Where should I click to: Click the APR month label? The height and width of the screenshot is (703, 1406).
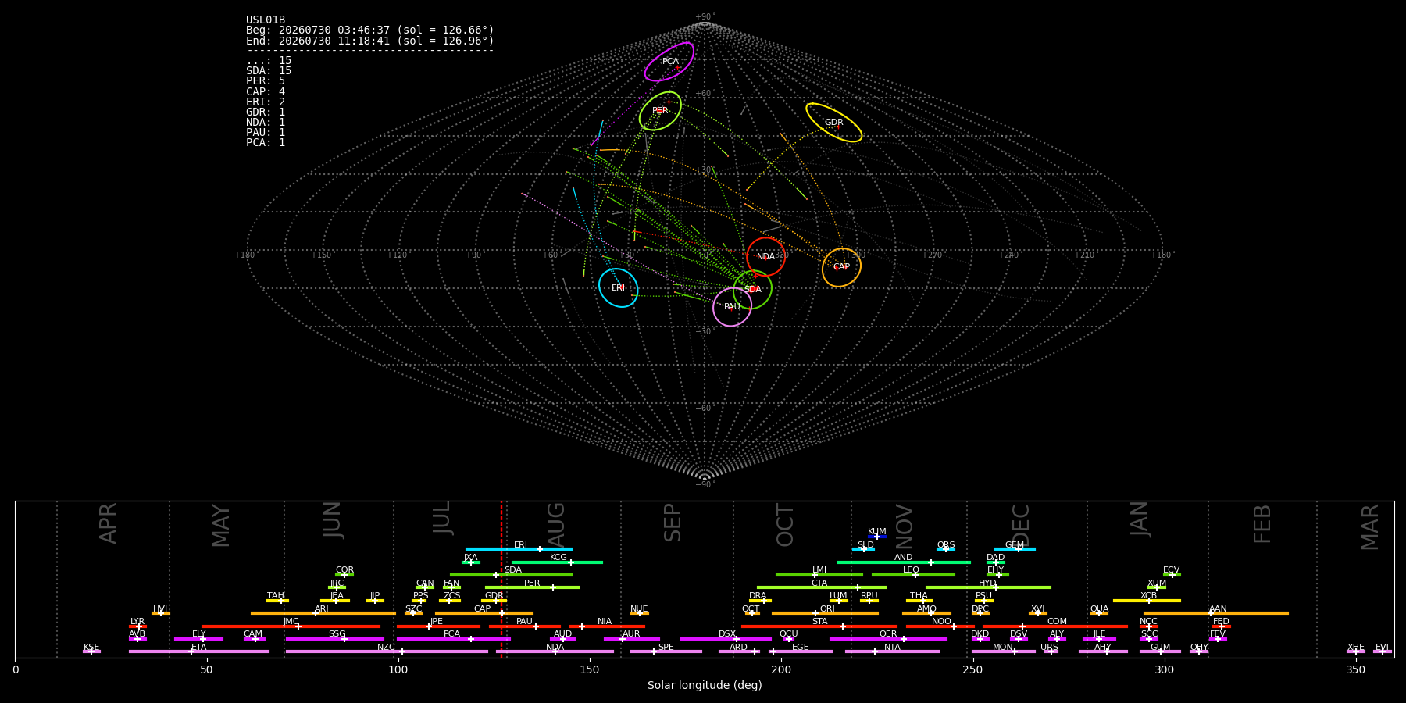(108, 523)
